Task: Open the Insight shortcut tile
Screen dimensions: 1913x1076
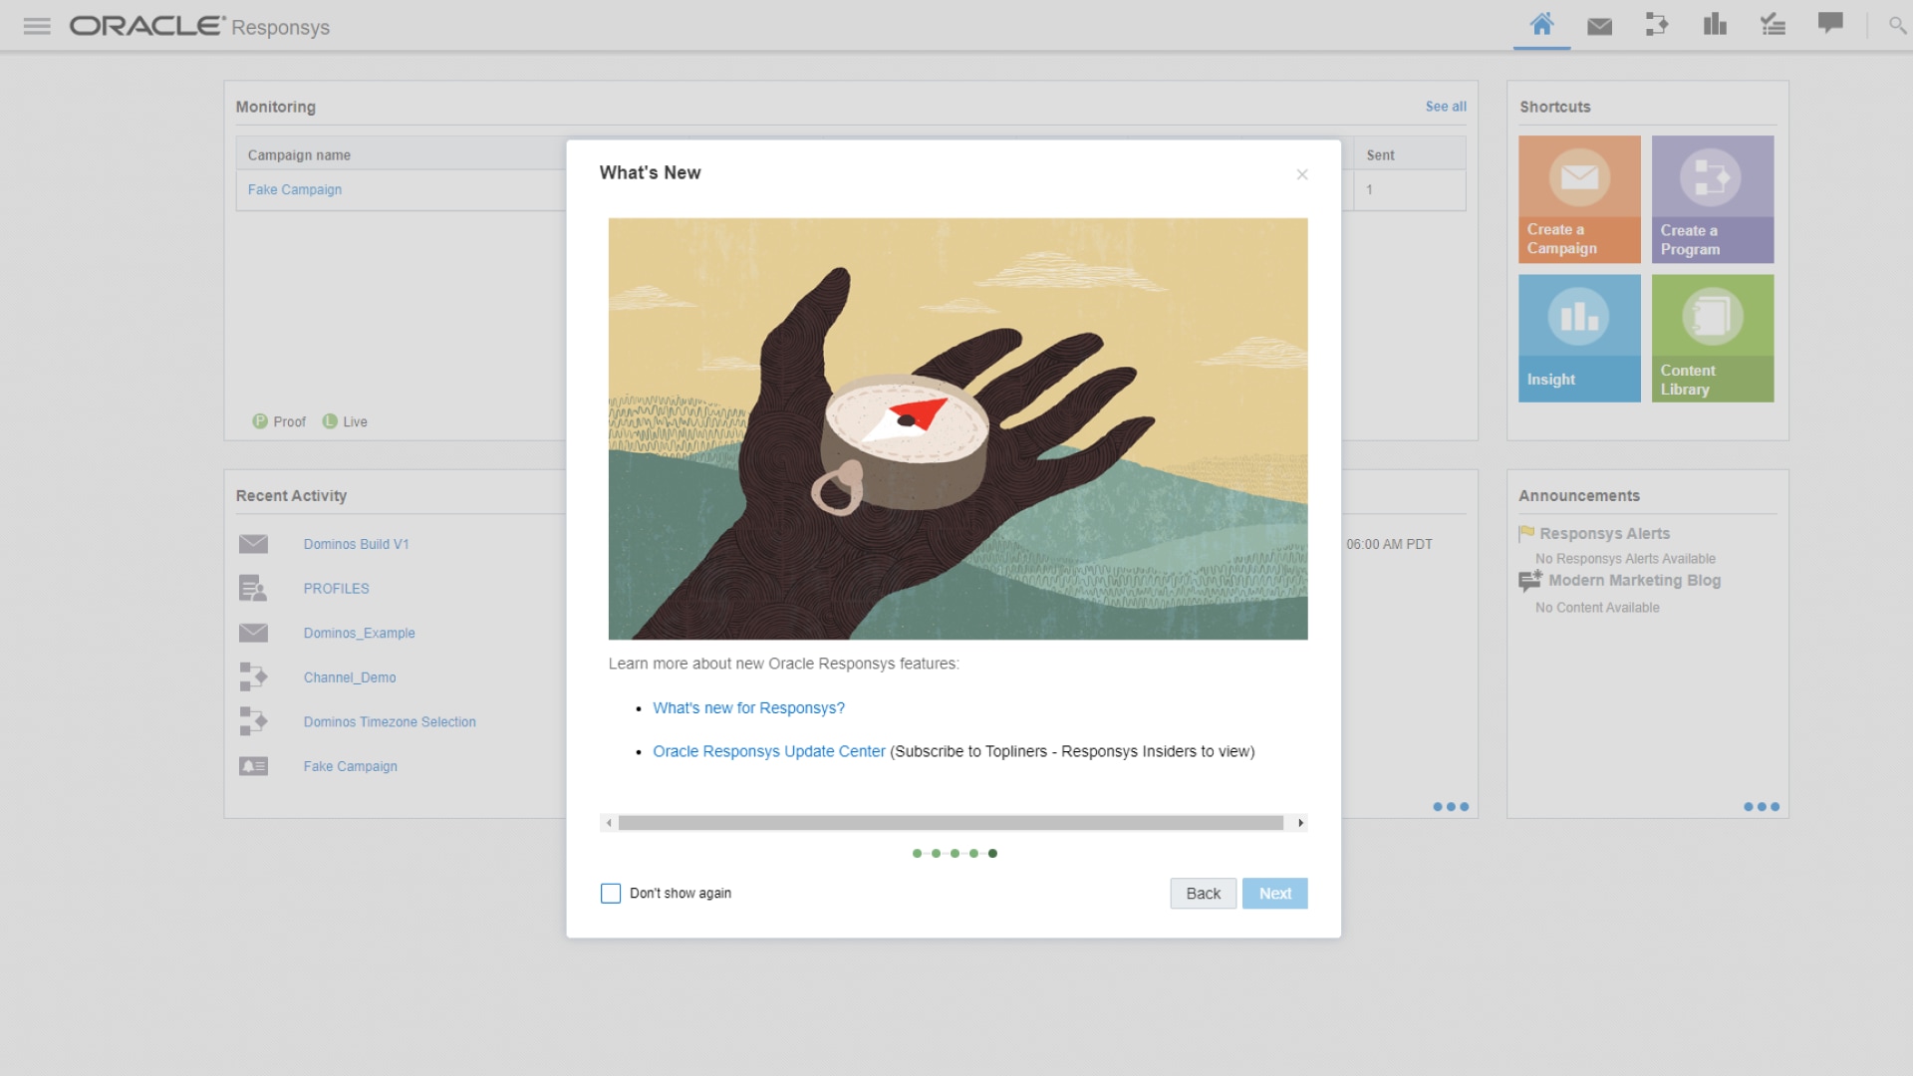Action: pos(1578,338)
